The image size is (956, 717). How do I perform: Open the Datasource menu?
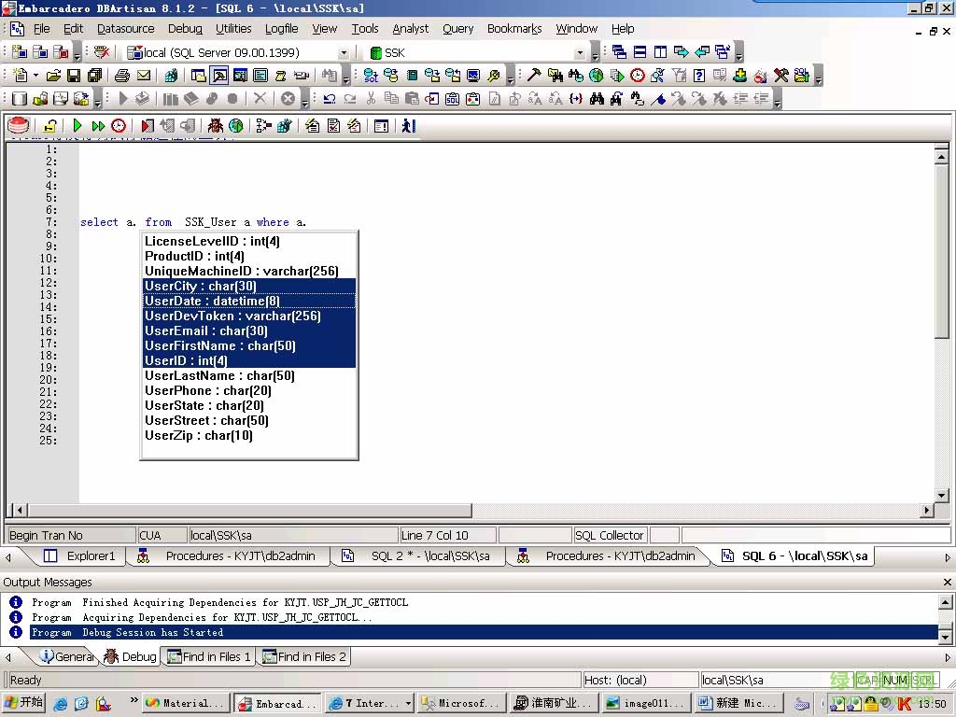click(125, 28)
